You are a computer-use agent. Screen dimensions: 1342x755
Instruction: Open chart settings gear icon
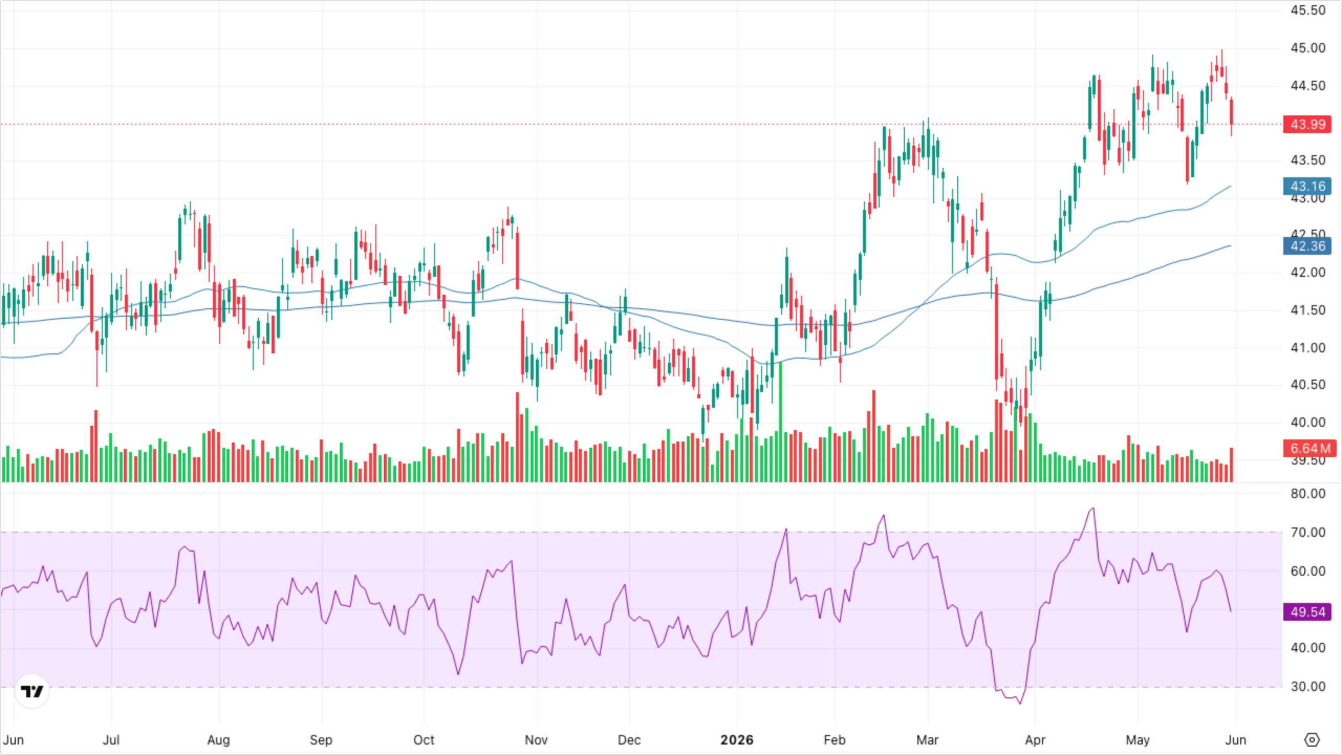click(1312, 740)
